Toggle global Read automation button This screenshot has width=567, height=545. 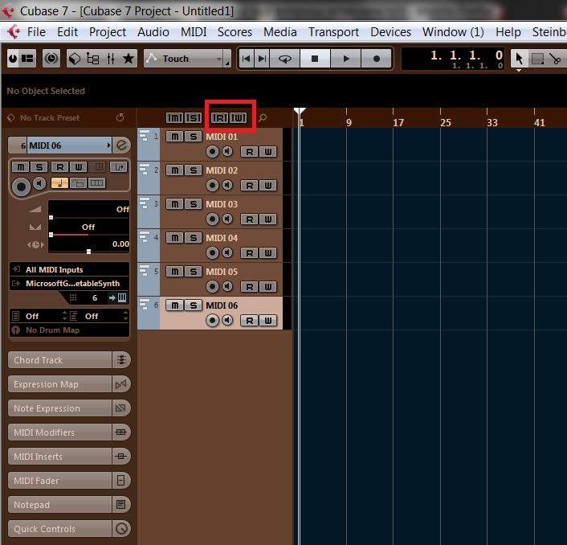pyautogui.click(x=219, y=117)
